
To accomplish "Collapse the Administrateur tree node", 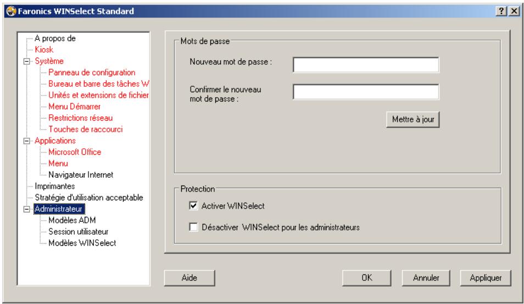I will 26,209.
